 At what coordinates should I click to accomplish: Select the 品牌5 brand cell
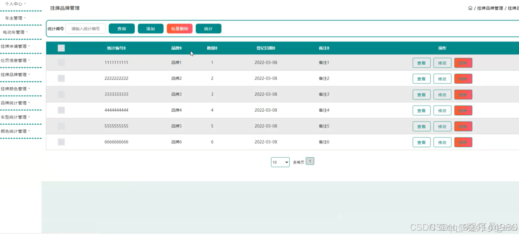176,126
